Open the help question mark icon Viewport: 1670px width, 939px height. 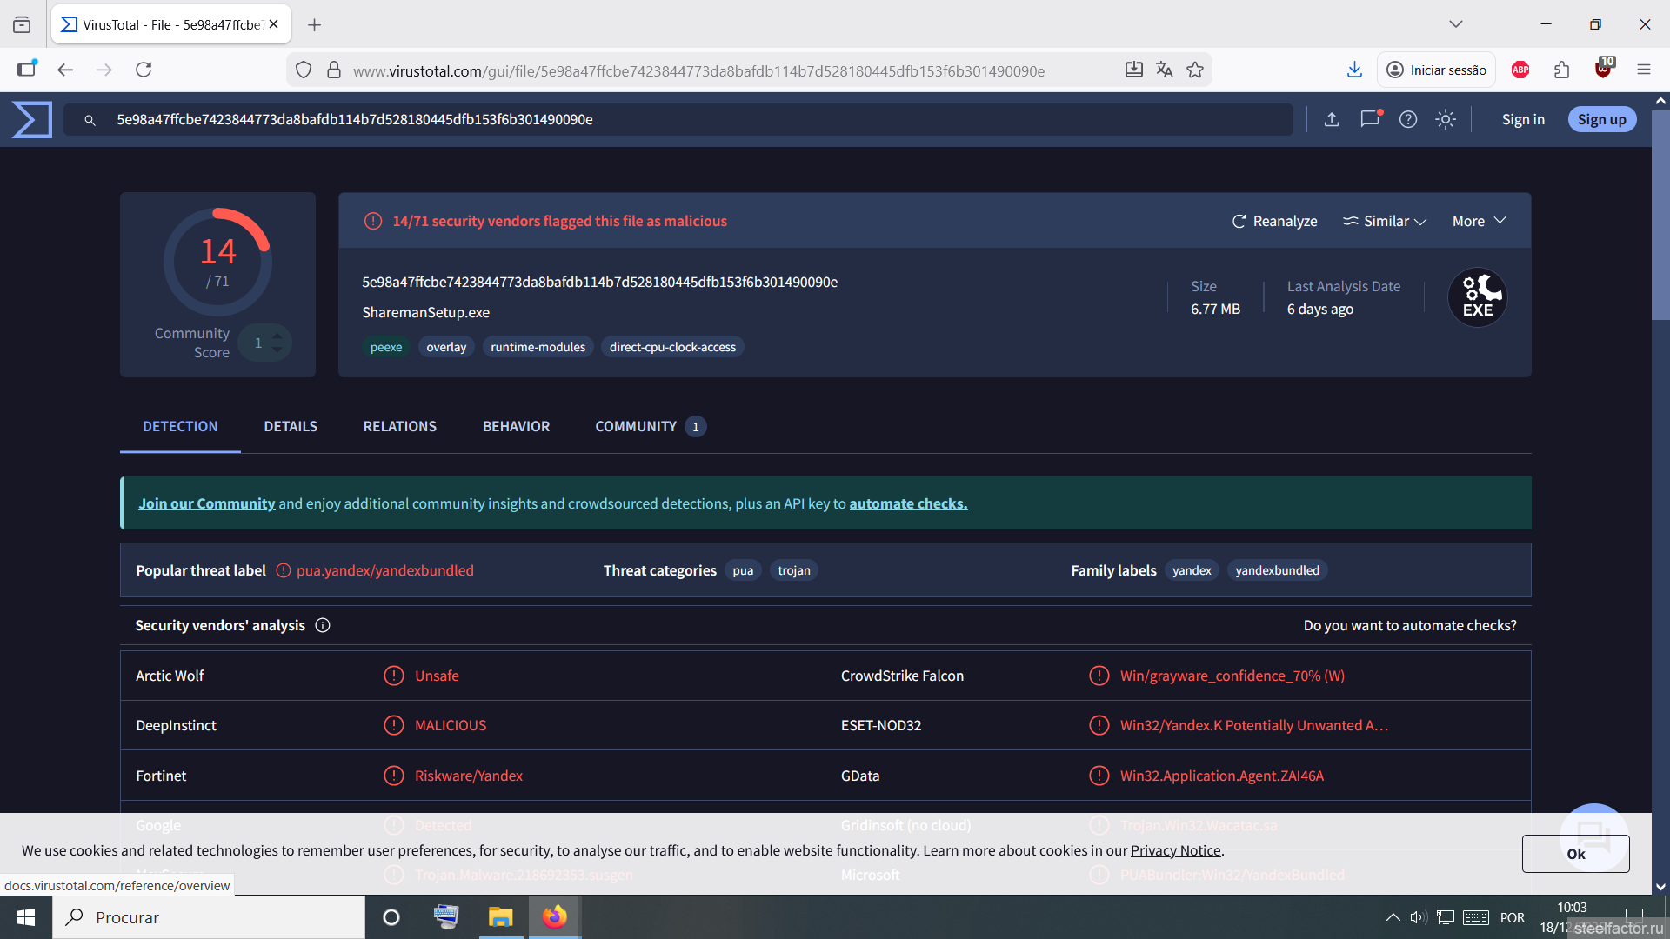coord(1407,119)
